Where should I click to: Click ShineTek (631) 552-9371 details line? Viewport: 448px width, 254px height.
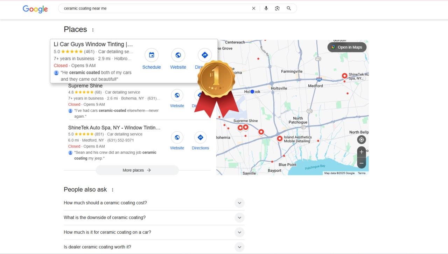[x=101, y=140]
